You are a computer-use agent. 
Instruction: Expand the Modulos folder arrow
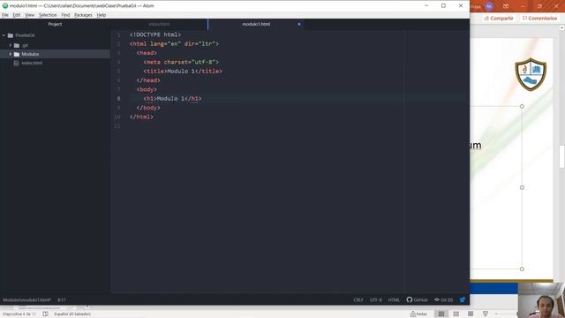(x=11, y=54)
